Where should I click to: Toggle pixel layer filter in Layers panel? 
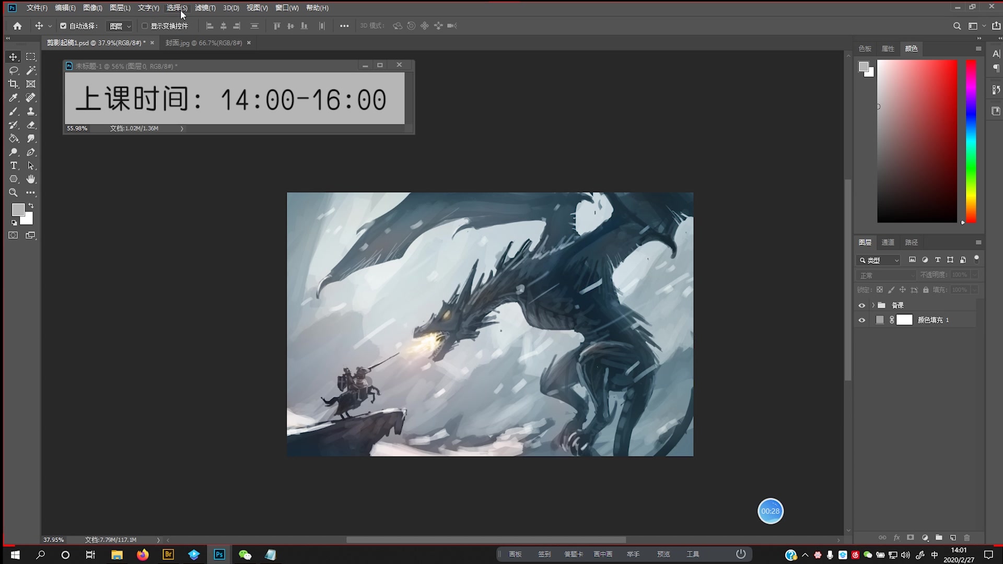(x=912, y=260)
